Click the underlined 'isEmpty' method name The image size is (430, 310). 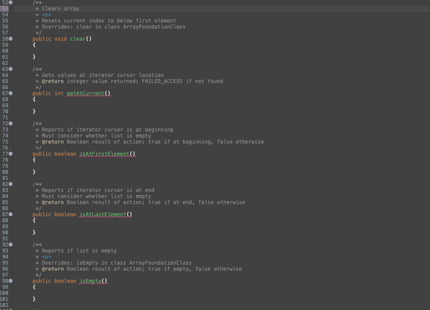click(90, 281)
